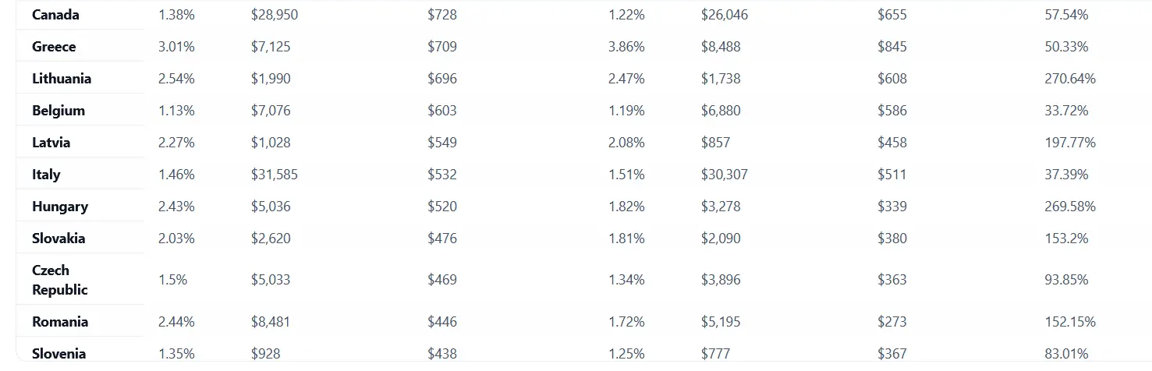The width and height of the screenshot is (1152, 371).
Task: Select the Romania row label
Action: point(60,322)
